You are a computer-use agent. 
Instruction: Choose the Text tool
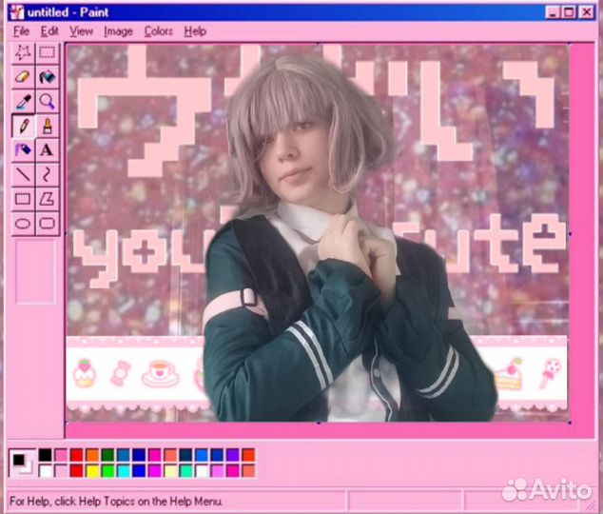coord(47,150)
